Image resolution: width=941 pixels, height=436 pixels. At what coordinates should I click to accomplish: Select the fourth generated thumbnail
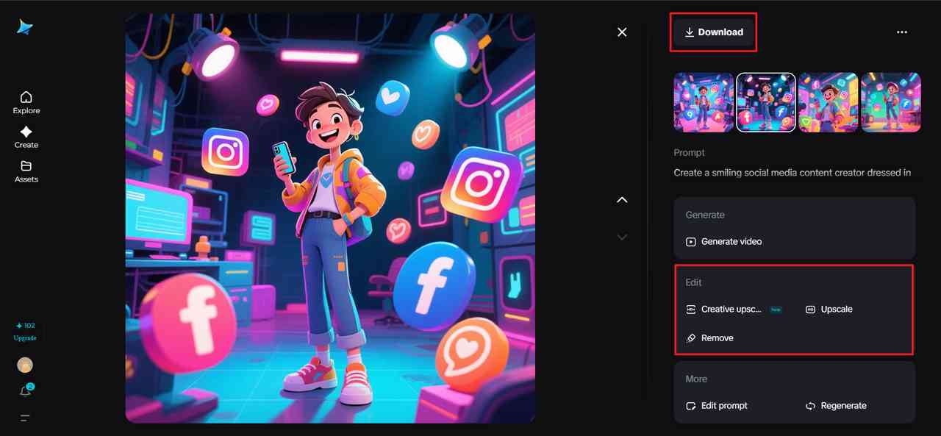tap(891, 102)
